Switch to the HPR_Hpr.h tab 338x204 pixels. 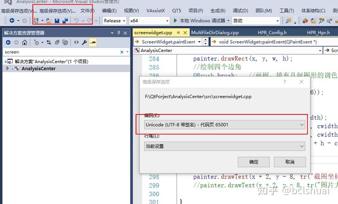click(x=318, y=33)
